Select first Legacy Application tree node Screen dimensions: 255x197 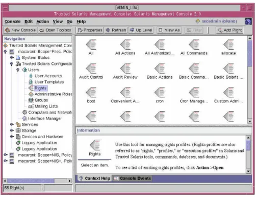pyautogui.click(x=39, y=143)
